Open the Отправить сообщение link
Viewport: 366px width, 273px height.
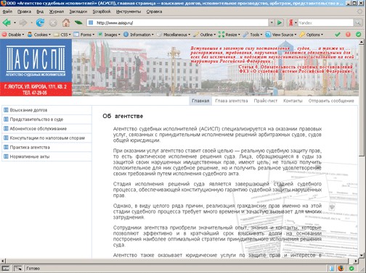331,101
